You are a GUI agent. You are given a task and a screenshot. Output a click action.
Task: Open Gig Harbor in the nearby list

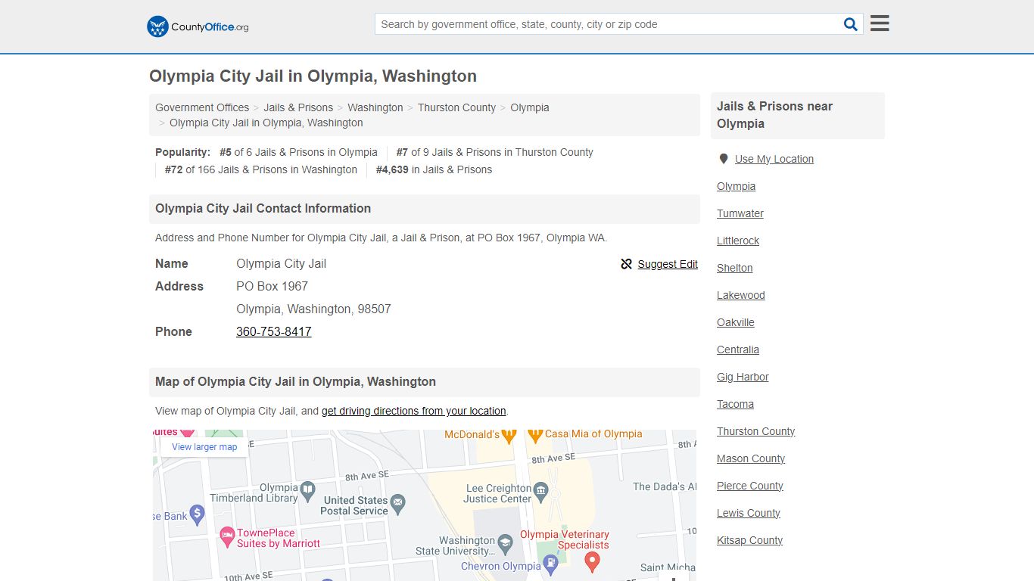(743, 377)
